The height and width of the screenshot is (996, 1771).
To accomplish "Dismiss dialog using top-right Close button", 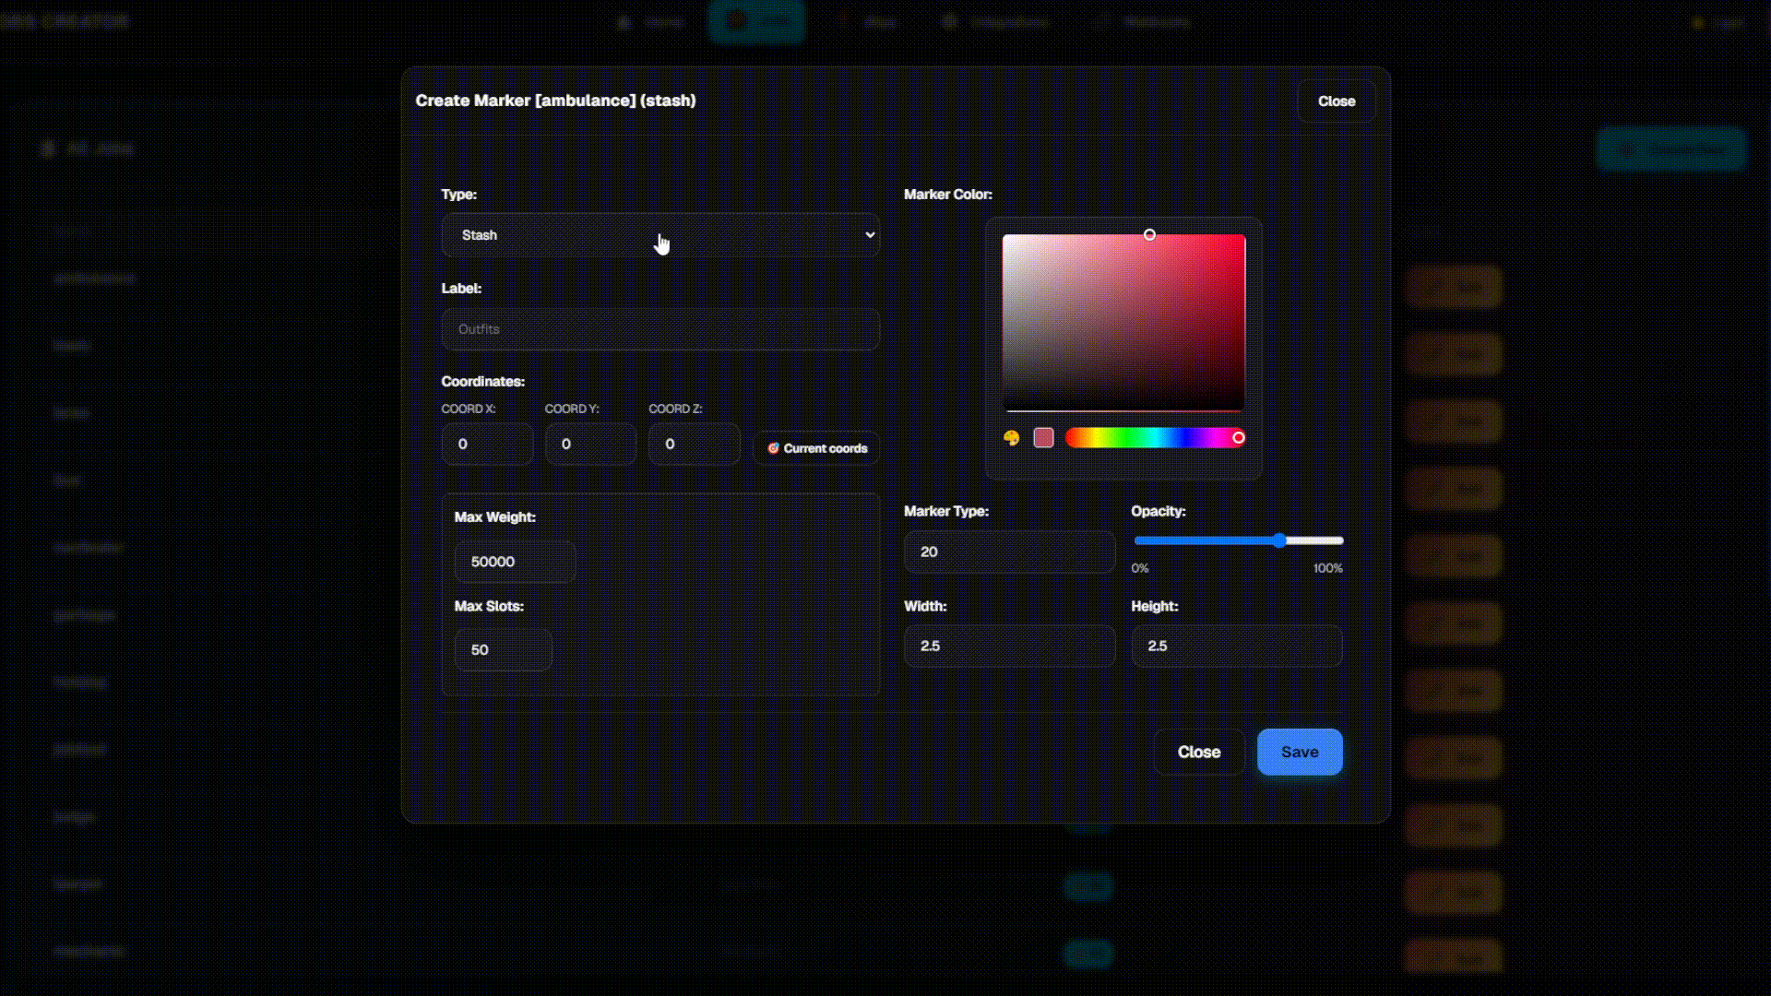I will [1336, 101].
